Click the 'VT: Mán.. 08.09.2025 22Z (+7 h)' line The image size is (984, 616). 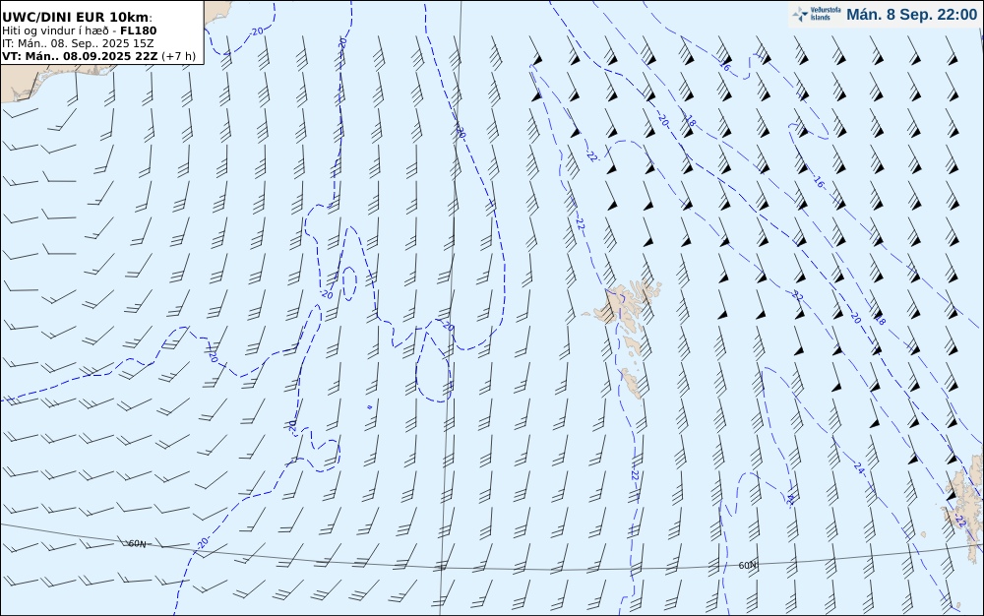point(98,56)
